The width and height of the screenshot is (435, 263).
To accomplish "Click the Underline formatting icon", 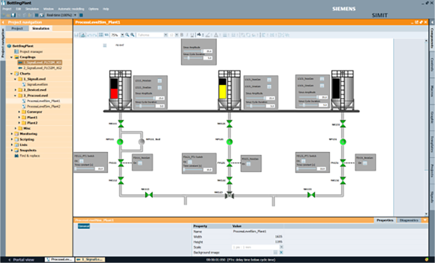I will pos(192,35).
